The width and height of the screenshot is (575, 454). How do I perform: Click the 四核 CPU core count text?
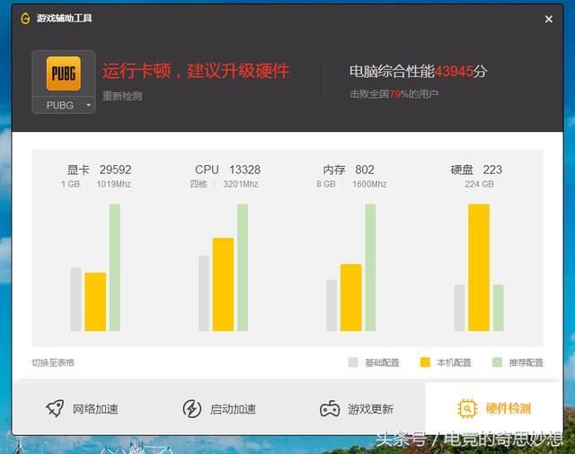199,184
